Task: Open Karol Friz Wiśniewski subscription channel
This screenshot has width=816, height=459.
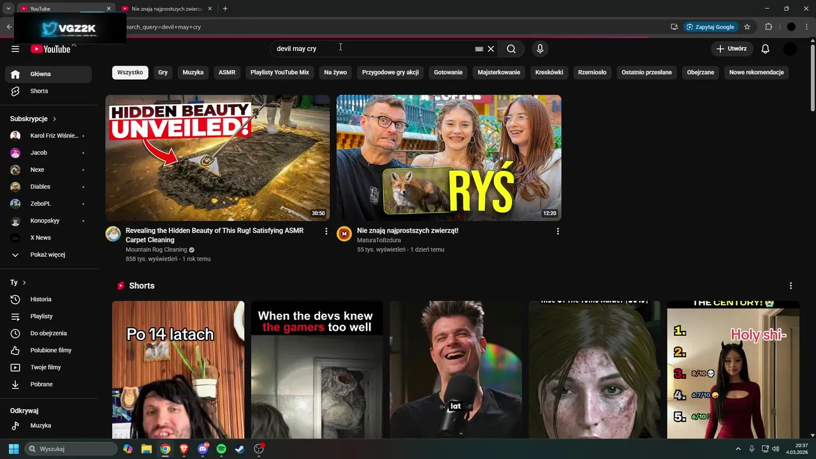Action: click(48, 136)
